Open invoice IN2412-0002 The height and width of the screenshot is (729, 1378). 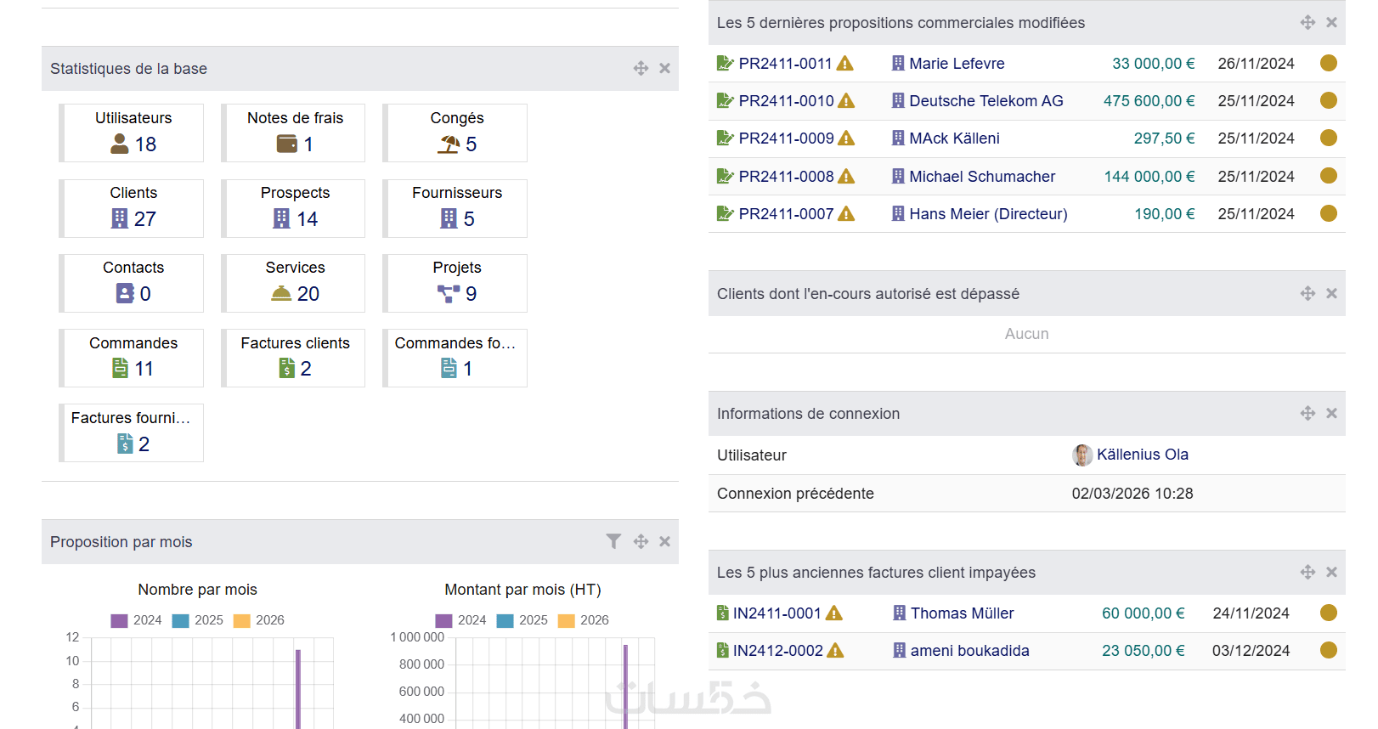[777, 651]
